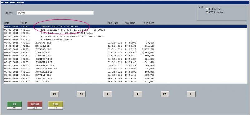This screenshot has height=115, width=250.
Task: Select the Enabler Version = 04.64.06 row
Action: [126, 26]
